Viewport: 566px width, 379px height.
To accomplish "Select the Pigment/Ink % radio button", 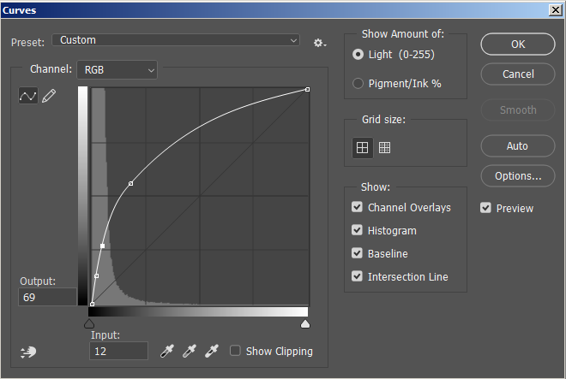I will 358,83.
